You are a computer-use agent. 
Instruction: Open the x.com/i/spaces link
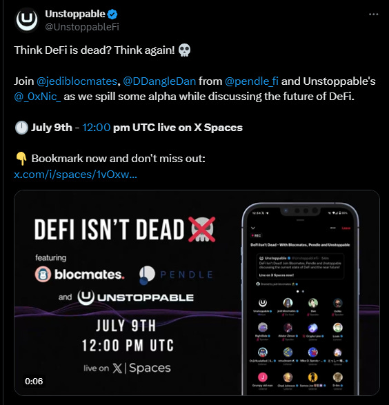pyautogui.click(x=75, y=175)
